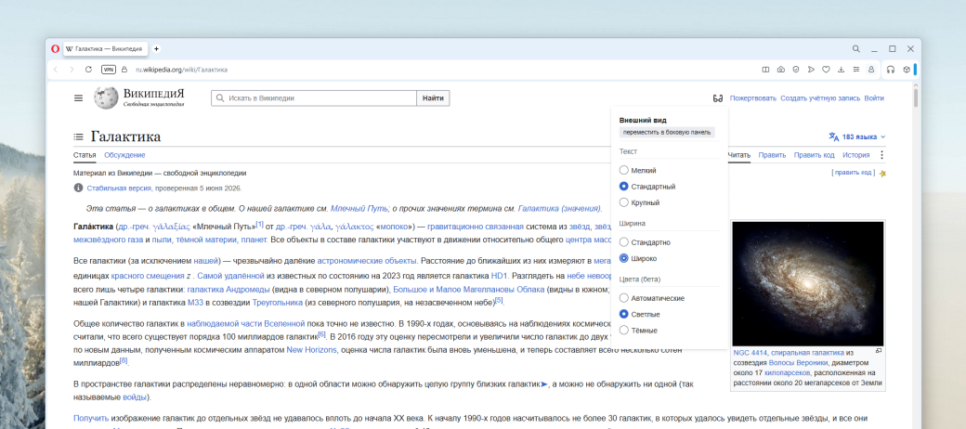Open the Галактика (значения) link

(559, 209)
